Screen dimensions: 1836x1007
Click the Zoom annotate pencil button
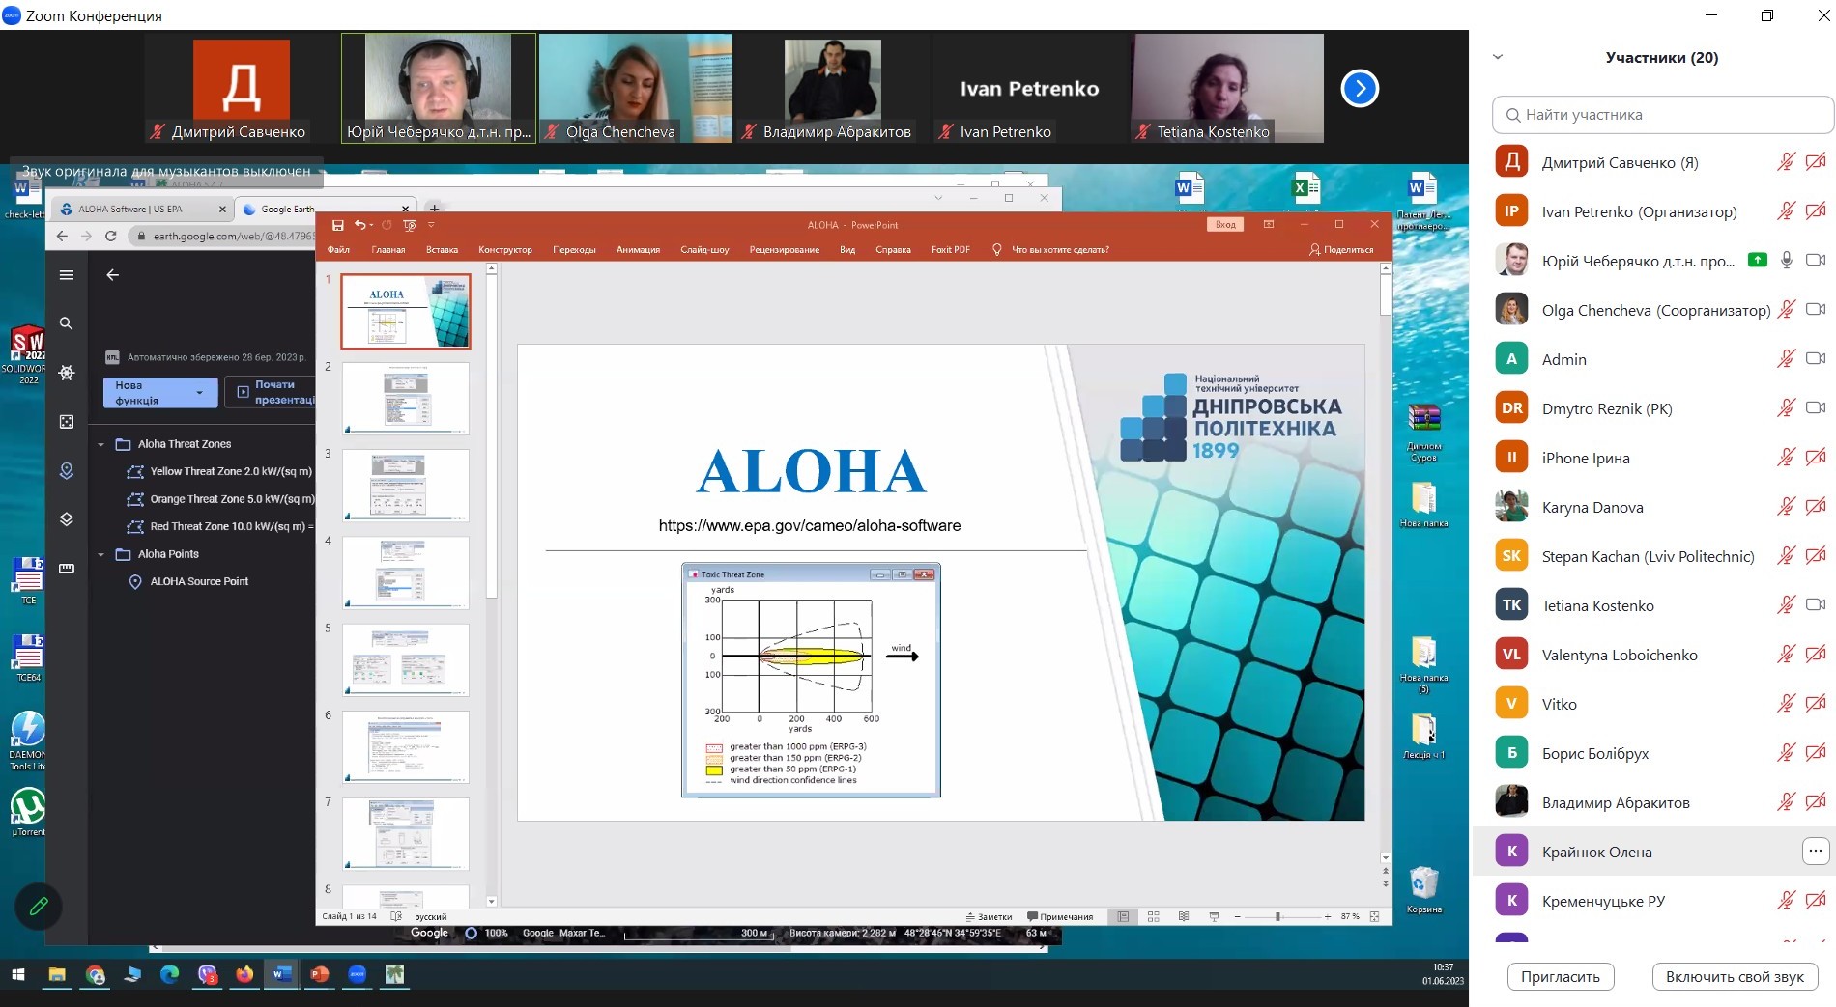[x=39, y=906]
